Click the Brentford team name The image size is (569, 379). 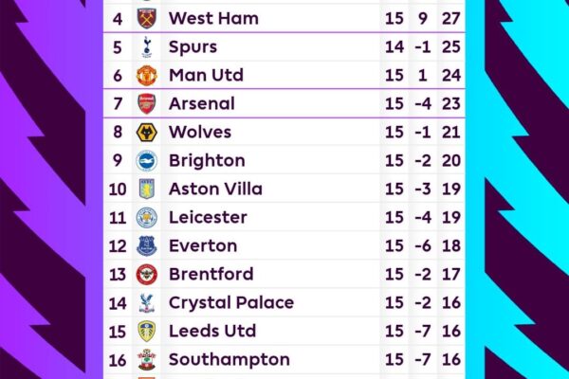[x=211, y=274]
